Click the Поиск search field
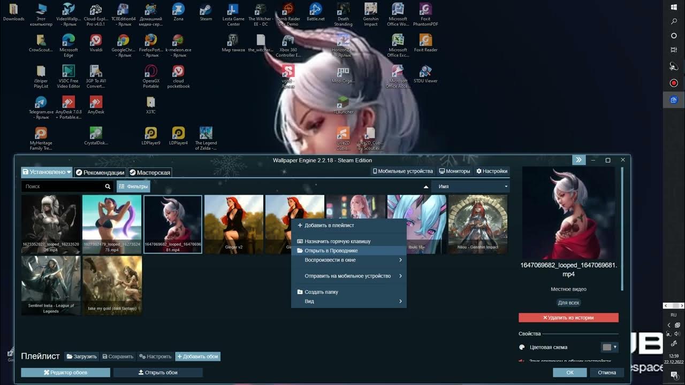 point(62,187)
